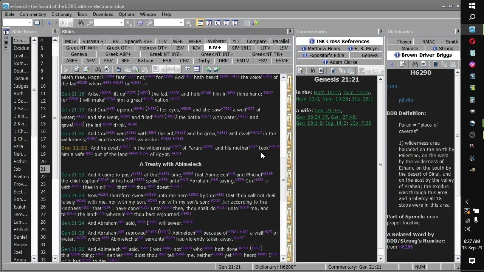Open the dictionary lookup combo box dropdown
Viewport: 484px width, 272px height.
click(181, 23)
